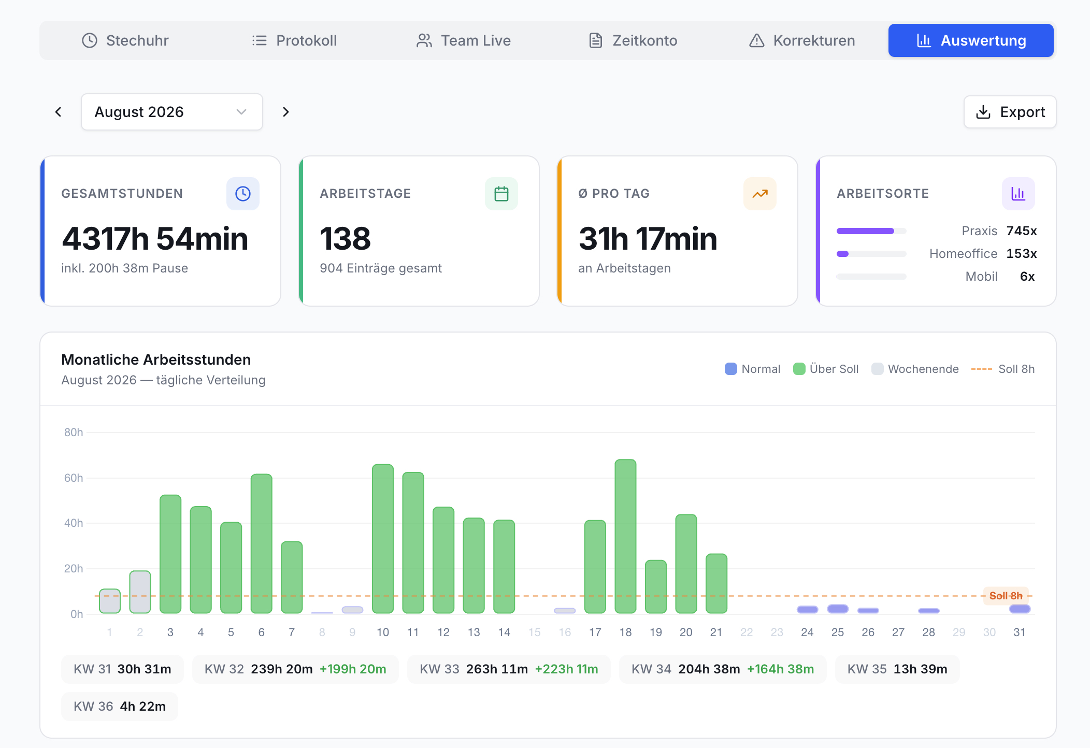Click the Monatliche Arbeitsstunden heading
The height and width of the screenshot is (748, 1090).
(x=156, y=359)
